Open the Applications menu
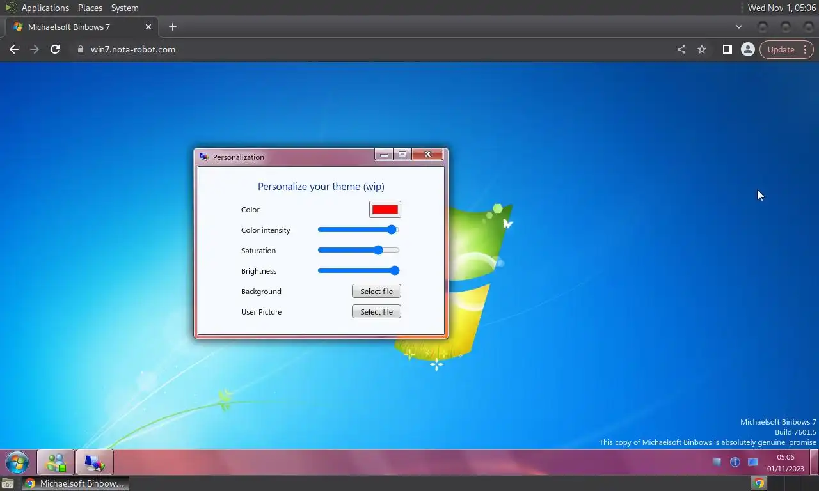 coord(45,8)
